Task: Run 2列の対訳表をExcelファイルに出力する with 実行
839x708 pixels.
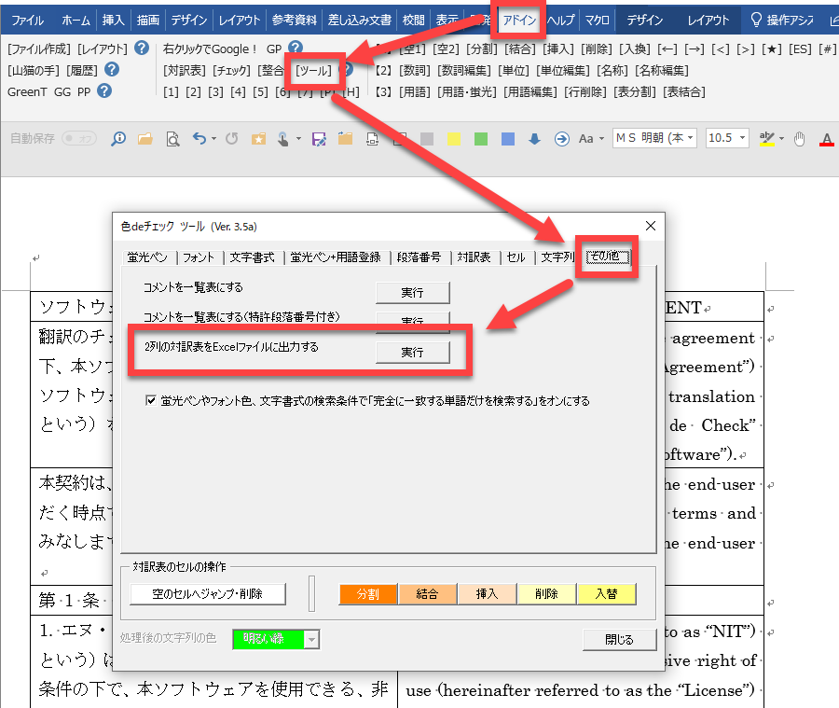Action: click(412, 352)
